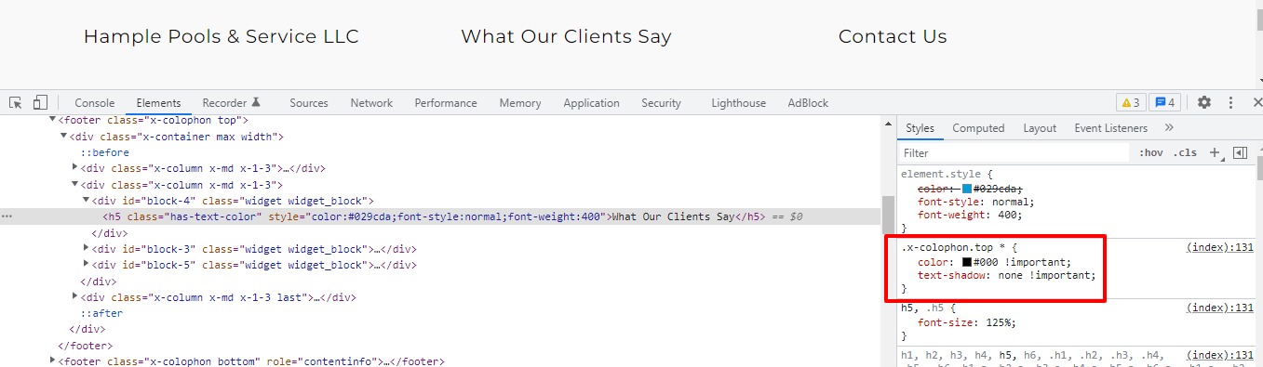Toggle the device toolbar icon
This screenshot has height=367, width=1263.
40,102
